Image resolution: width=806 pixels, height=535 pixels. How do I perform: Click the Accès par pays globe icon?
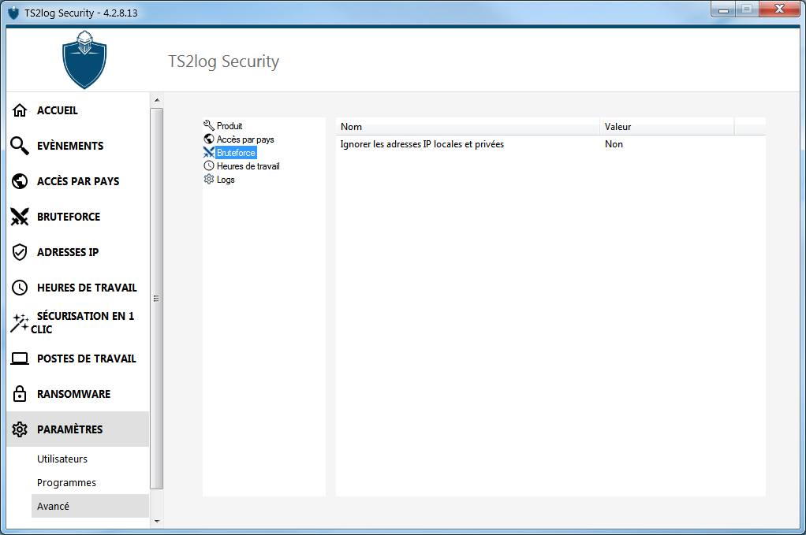[x=20, y=181]
